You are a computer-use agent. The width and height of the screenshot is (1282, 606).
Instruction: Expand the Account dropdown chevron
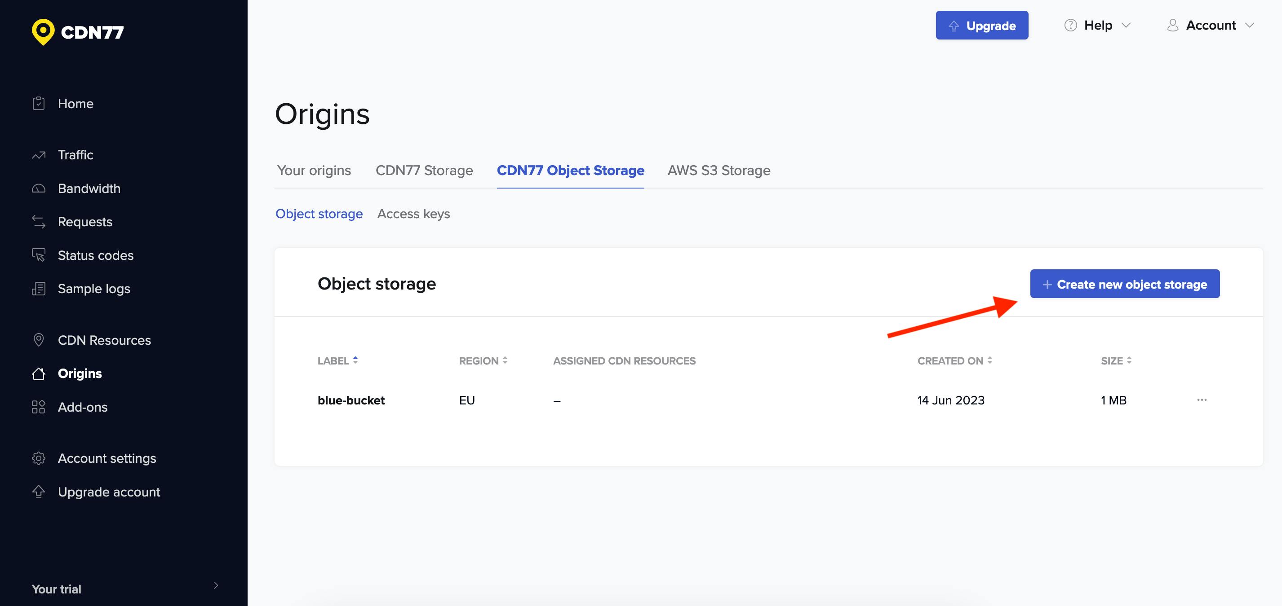tap(1250, 25)
